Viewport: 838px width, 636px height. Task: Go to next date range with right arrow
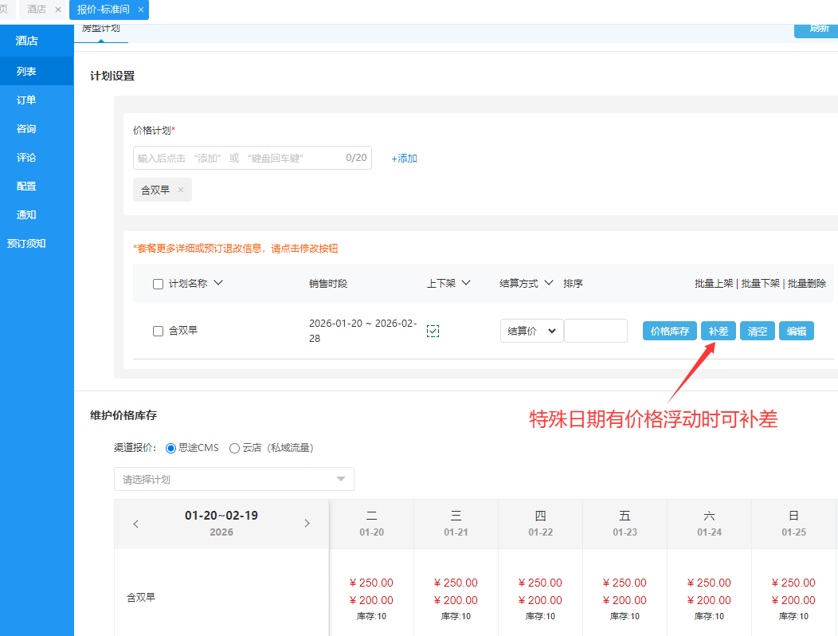307,524
